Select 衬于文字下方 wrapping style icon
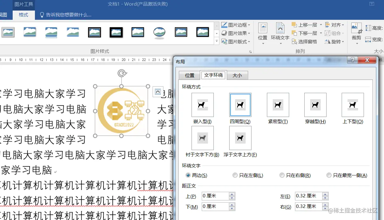This screenshot has width=384, height=220. (x=203, y=138)
